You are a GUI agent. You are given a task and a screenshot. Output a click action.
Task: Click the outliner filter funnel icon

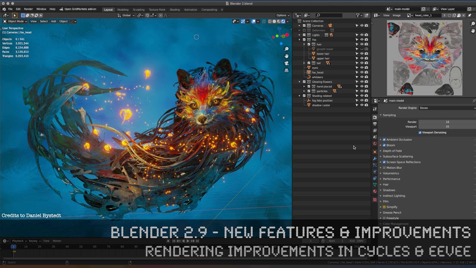click(358, 15)
